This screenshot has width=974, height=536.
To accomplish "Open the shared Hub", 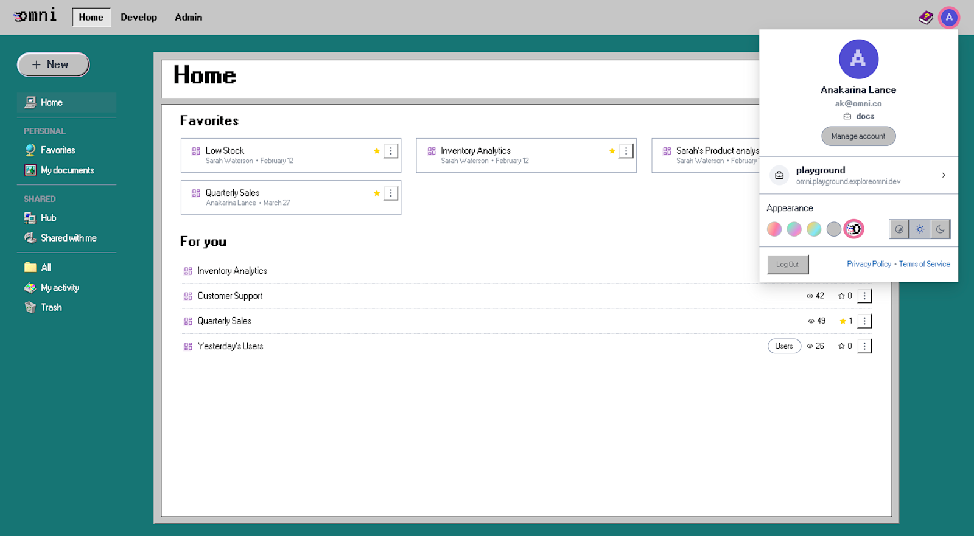I will [x=48, y=218].
